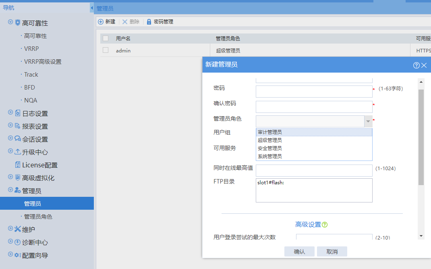Click the 高级设置 link
431x269 pixels.
coord(308,225)
